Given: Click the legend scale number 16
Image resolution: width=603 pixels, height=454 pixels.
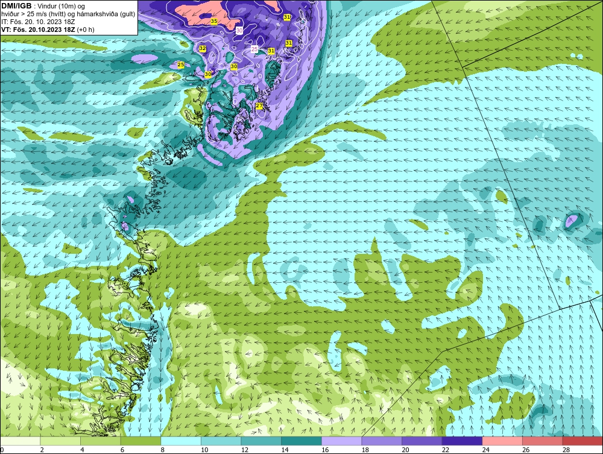Looking at the screenshot, I should (325, 450).
